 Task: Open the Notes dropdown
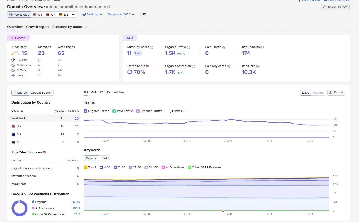coord(178,111)
